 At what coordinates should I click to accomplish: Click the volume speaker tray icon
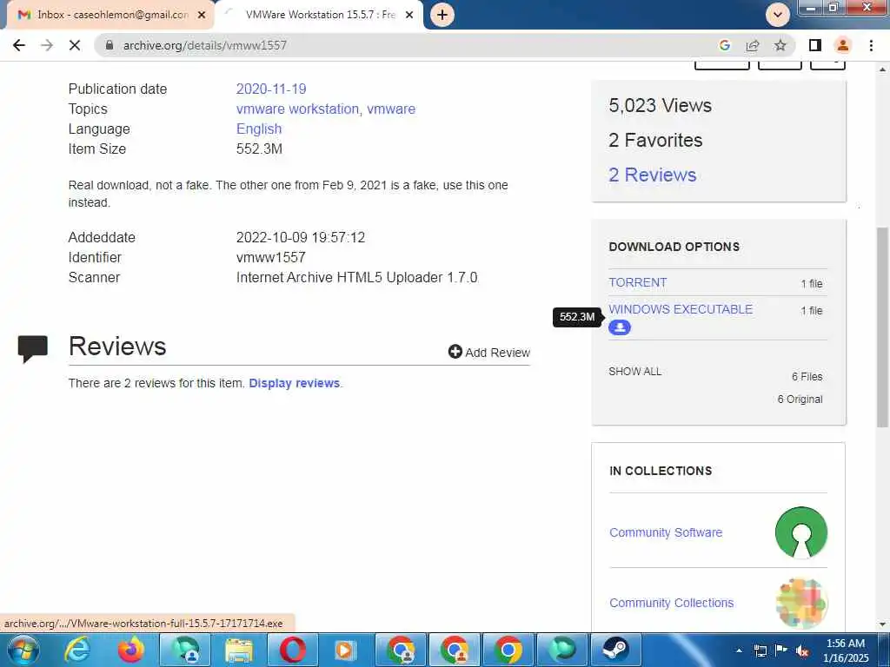coord(802,651)
